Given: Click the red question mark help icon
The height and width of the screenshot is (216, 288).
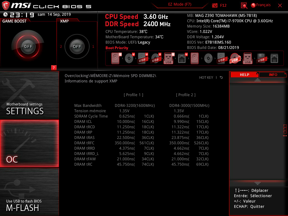Looking at the screenshot, I should 54,67.
